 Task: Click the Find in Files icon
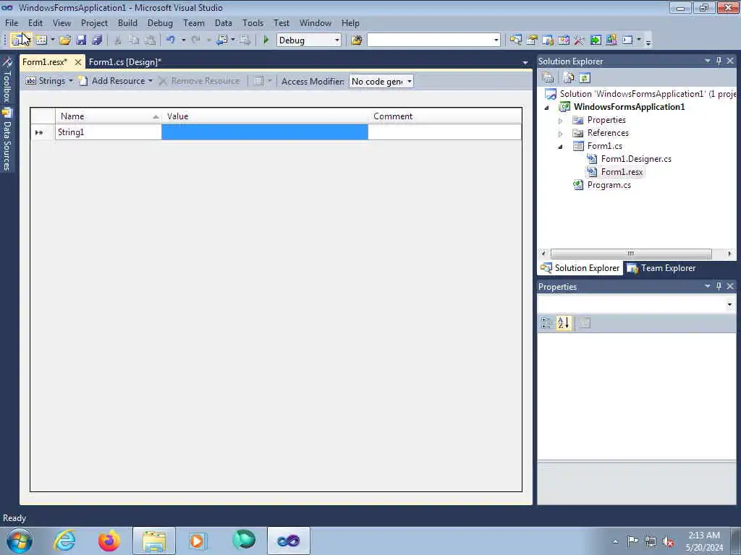[357, 40]
